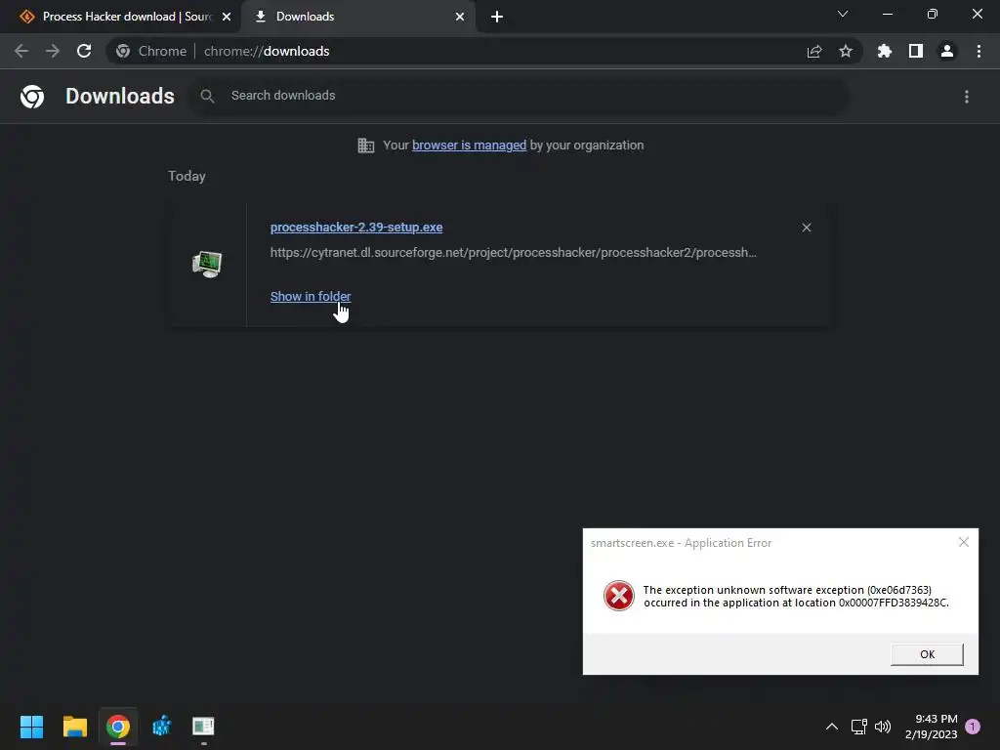Close the Downloads tab
The width and height of the screenshot is (1000, 750).
[x=460, y=17]
